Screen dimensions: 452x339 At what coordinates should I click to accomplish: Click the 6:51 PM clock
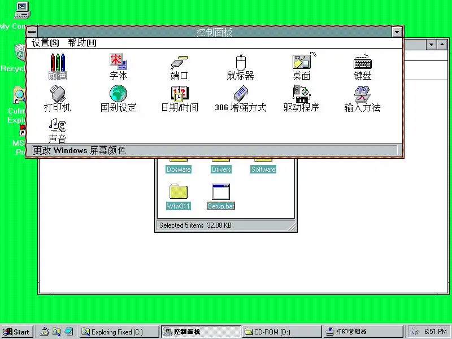click(435, 332)
